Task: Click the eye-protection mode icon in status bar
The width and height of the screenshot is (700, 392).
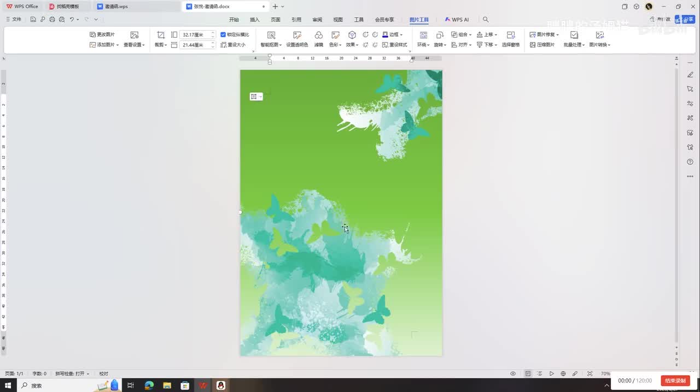Action: [513, 373]
